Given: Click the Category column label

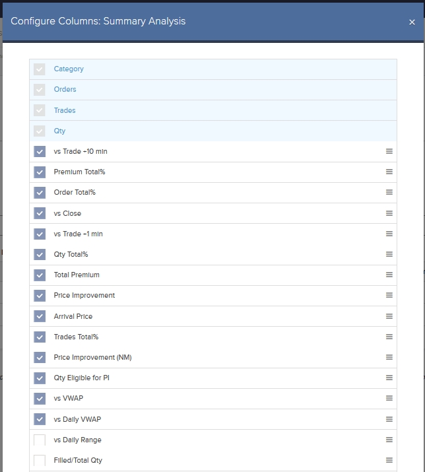Looking at the screenshot, I should [x=69, y=69].
